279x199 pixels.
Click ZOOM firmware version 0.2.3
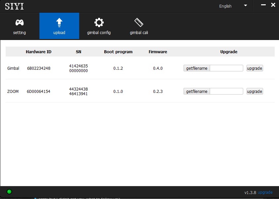coord(158,92)
